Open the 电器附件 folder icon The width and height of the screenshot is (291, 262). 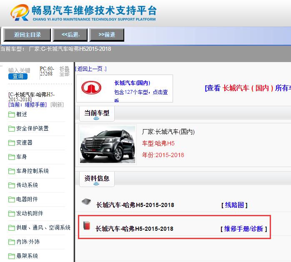coord(12,200)
